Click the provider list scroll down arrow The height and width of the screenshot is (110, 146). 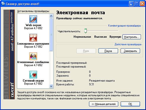click(51, 86)
